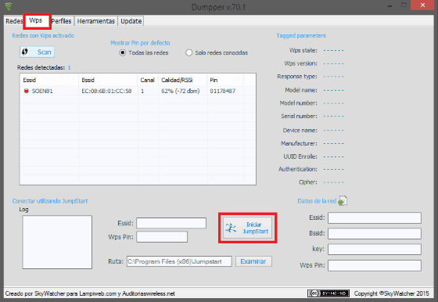This screenshot has width=438, height=302.
Task: Click the Essid column header
Action: point(50,80)
